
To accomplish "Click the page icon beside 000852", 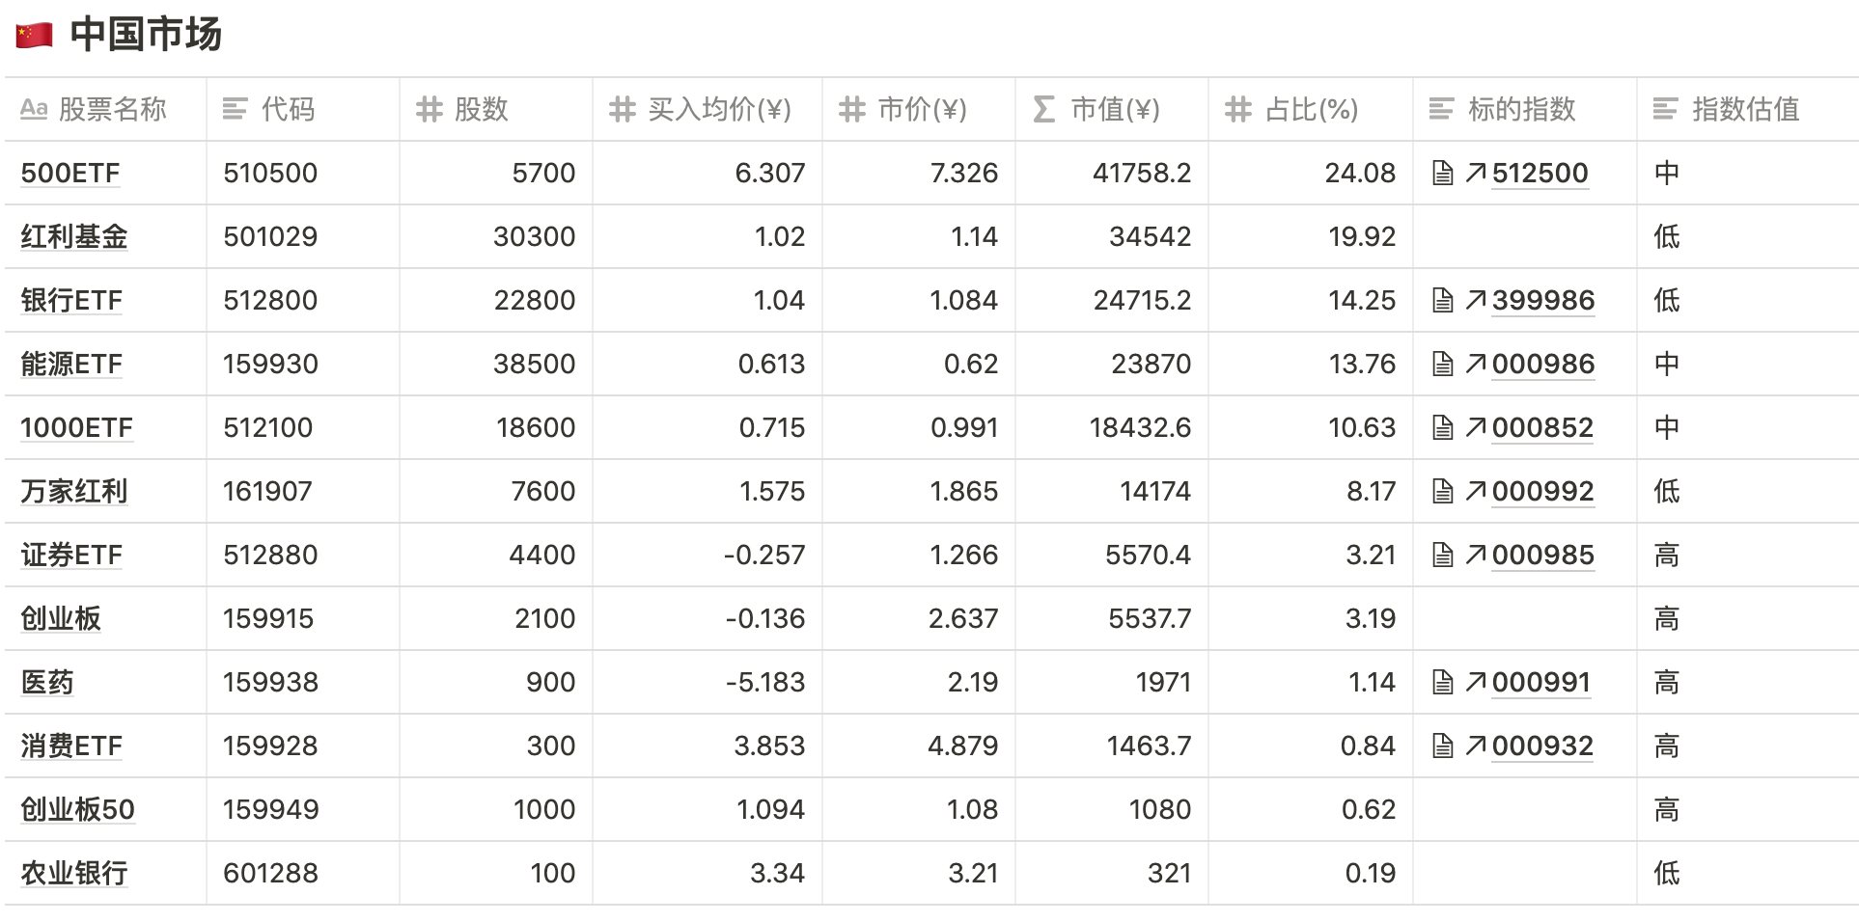I will (x=1442, y=428).
